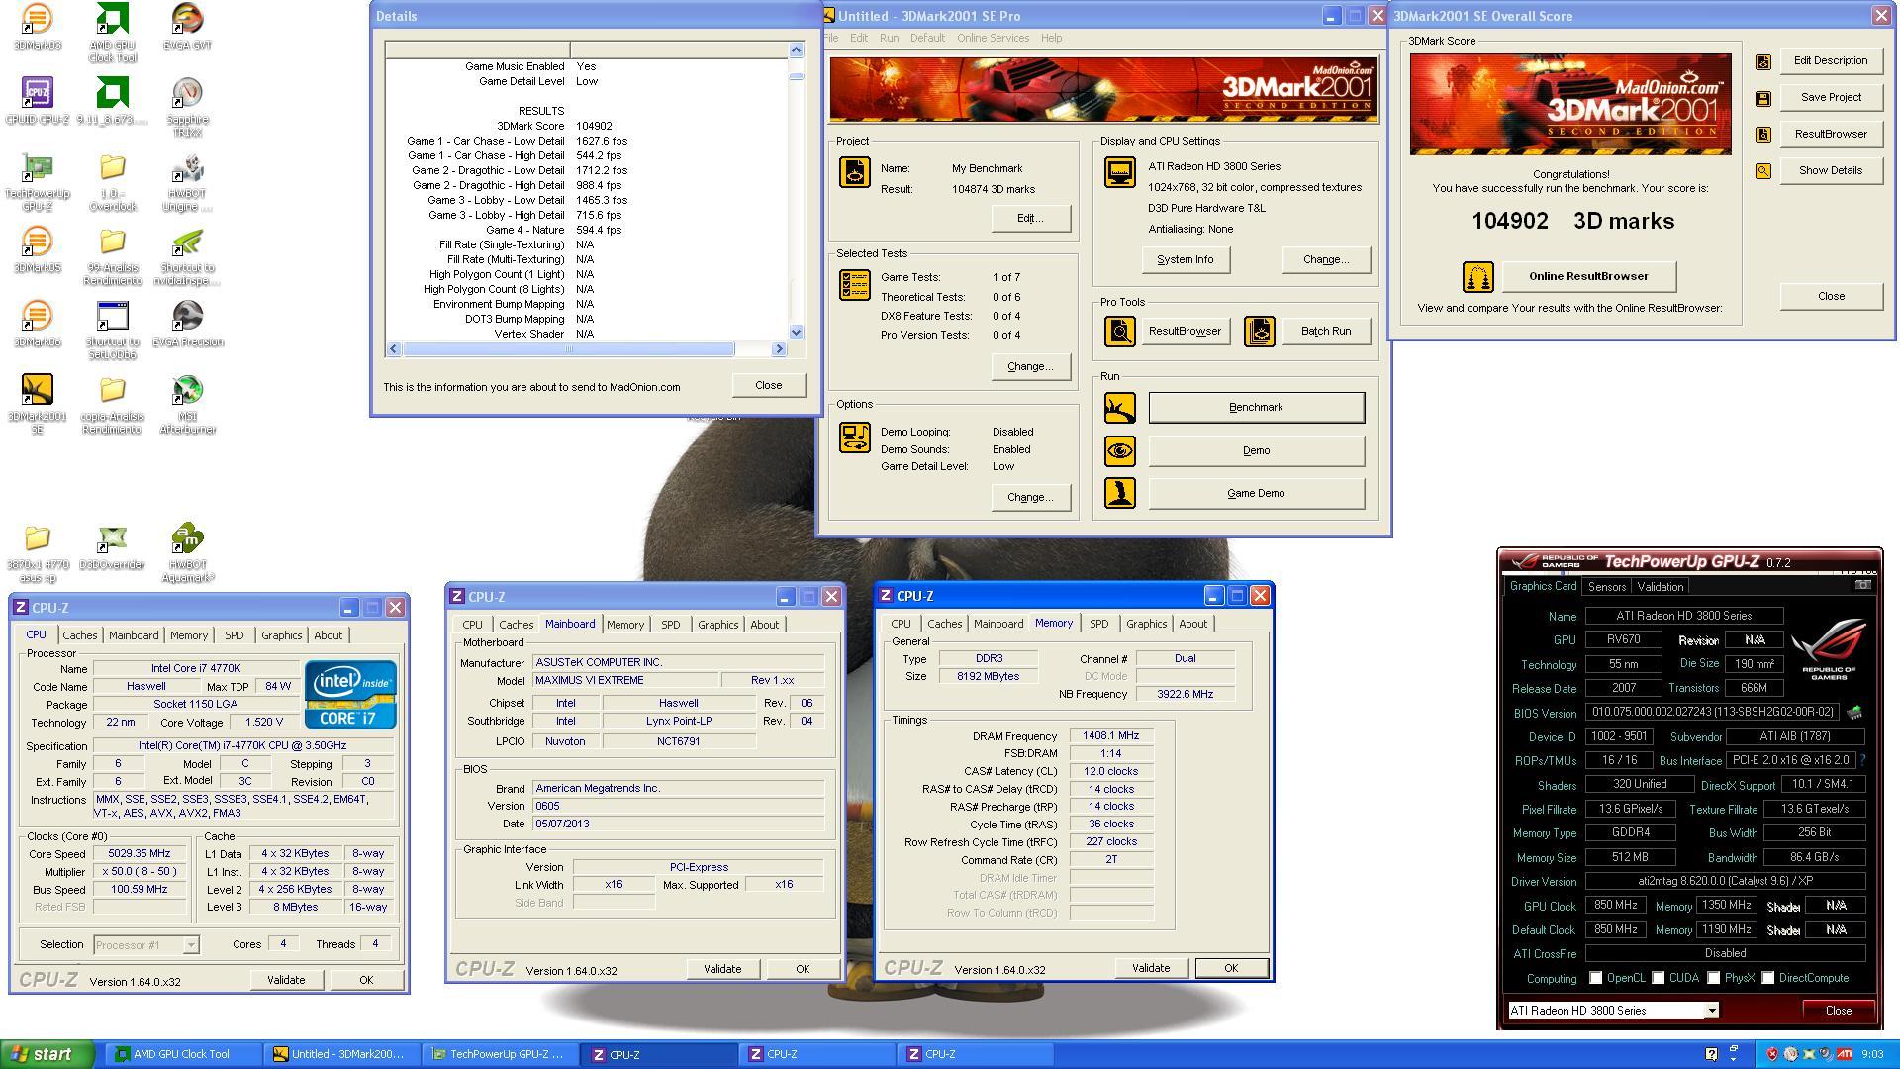Click the Game Demo button

pyautogui.click(x=1256, y=493)
